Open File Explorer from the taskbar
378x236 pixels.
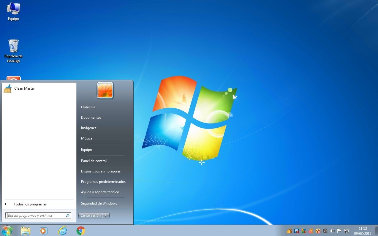(26, 231)
